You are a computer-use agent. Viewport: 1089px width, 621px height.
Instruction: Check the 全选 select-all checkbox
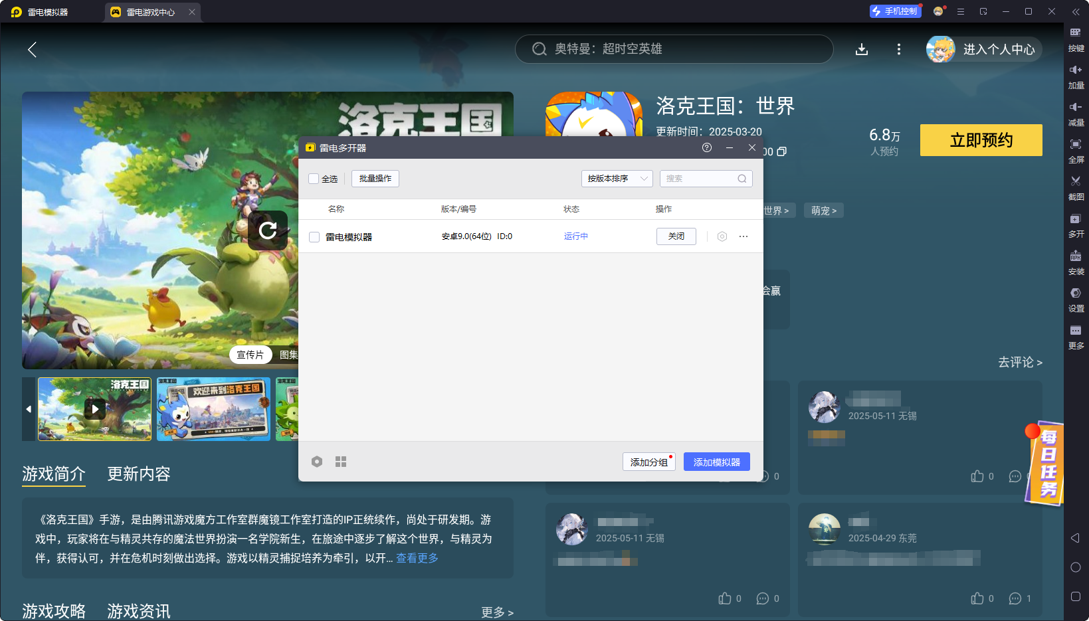(x=314, y=179)
